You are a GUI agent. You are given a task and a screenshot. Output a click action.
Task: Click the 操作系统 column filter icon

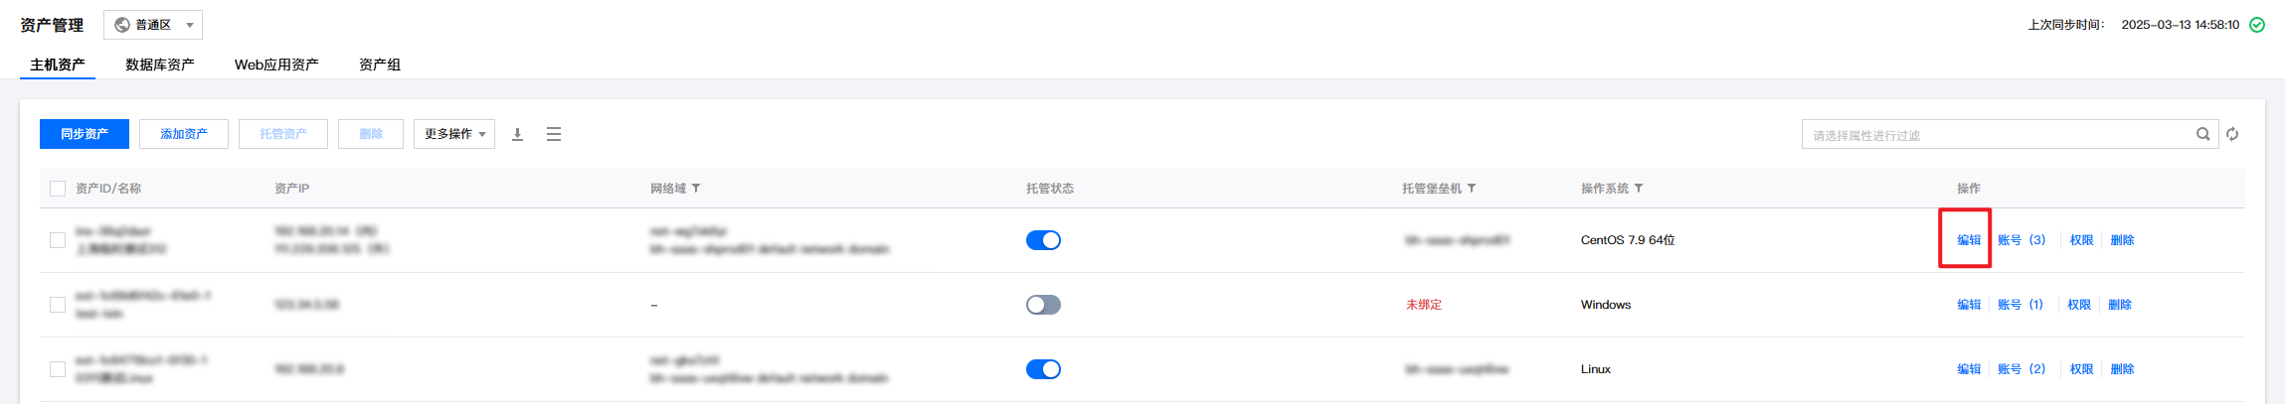[x=1639, y=189]
